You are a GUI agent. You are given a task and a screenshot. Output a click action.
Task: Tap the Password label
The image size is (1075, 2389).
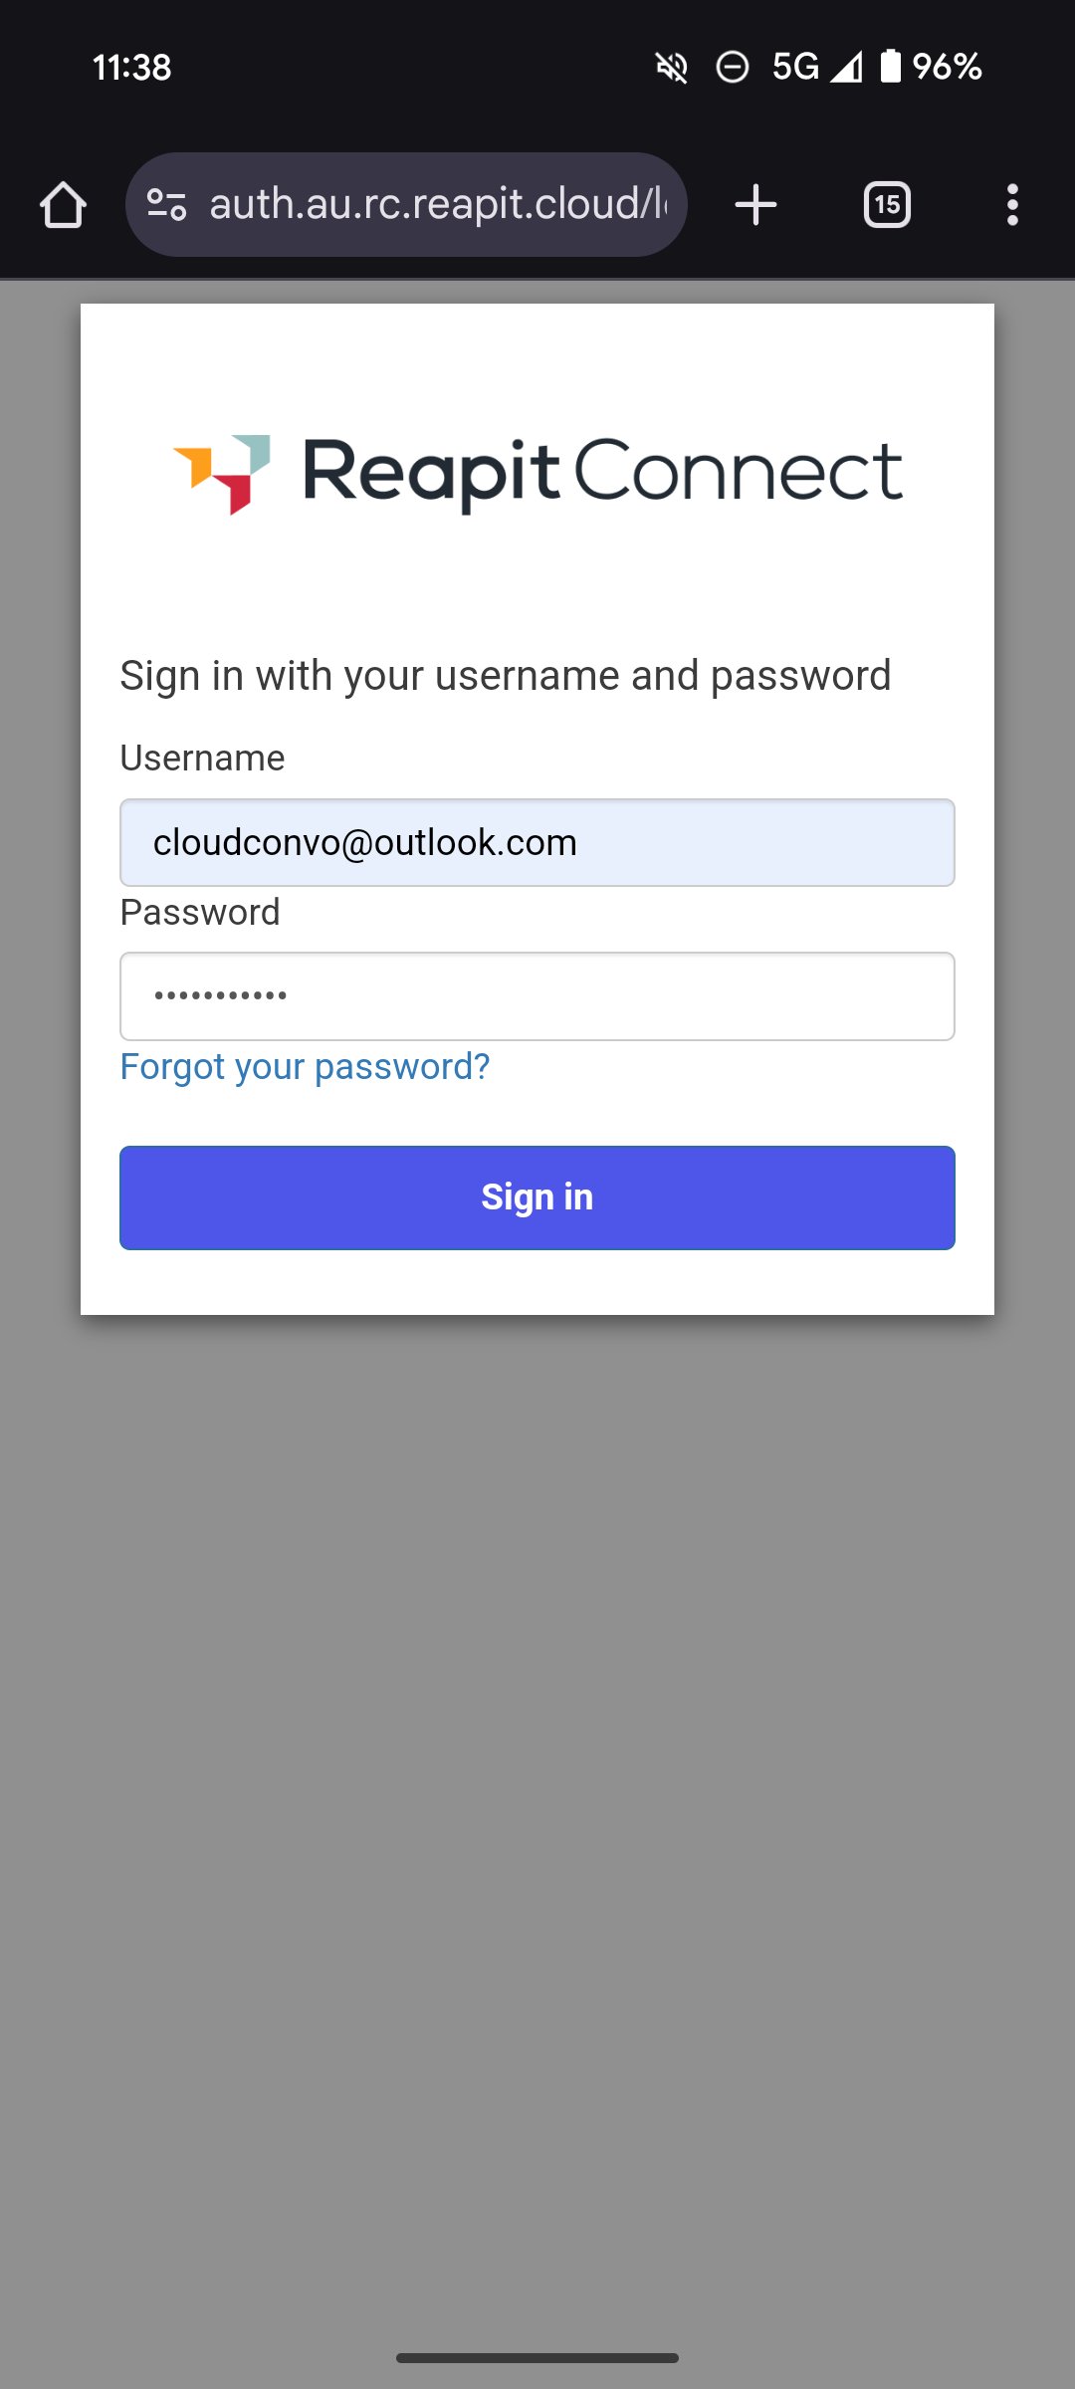[x=200, y=912]
